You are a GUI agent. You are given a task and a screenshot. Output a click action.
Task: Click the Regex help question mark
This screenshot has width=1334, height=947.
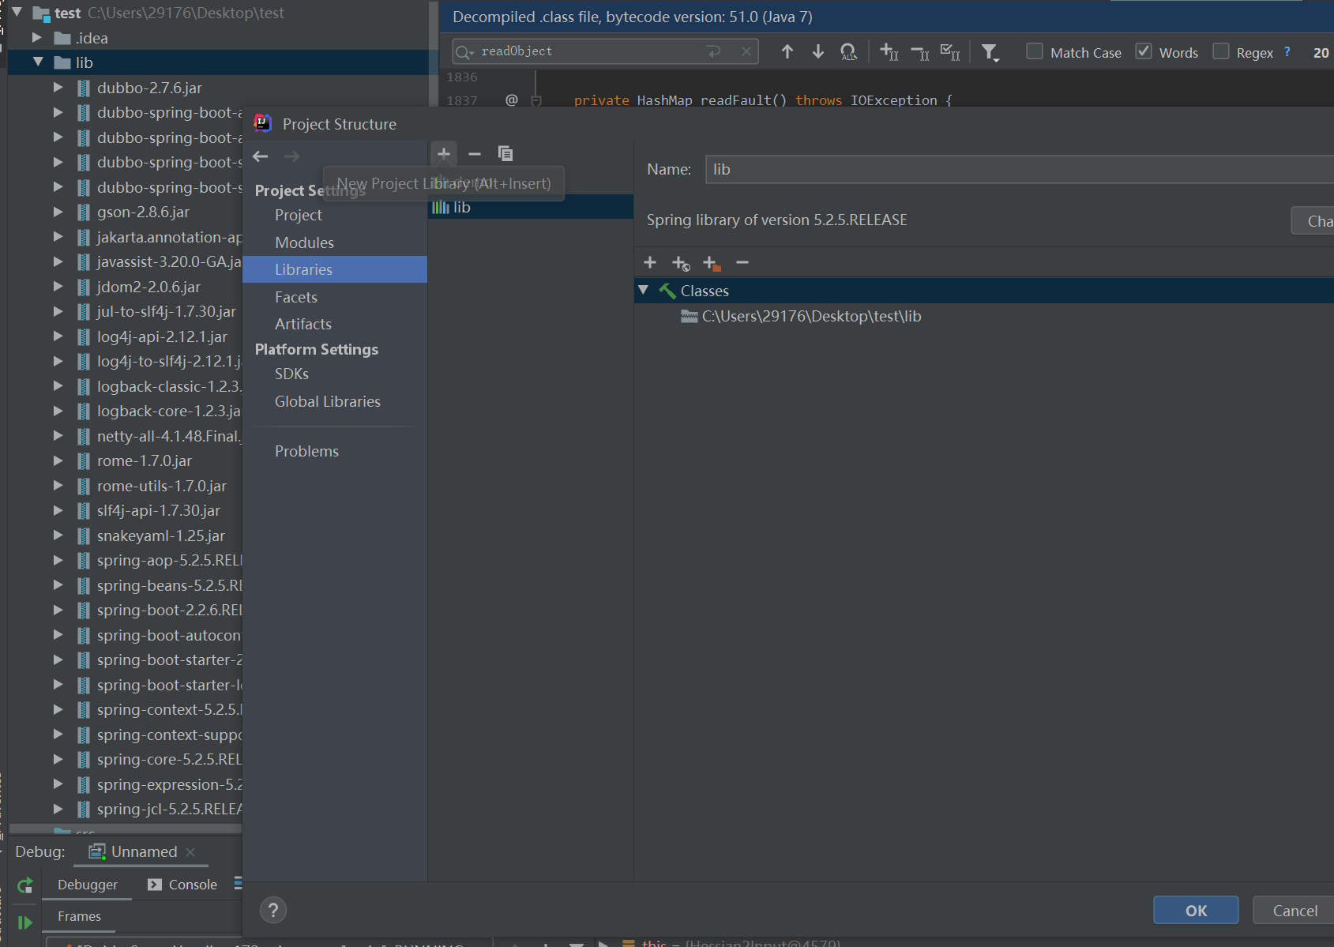point(1287,52)
